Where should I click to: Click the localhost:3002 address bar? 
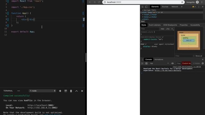[x=143, y=2]
